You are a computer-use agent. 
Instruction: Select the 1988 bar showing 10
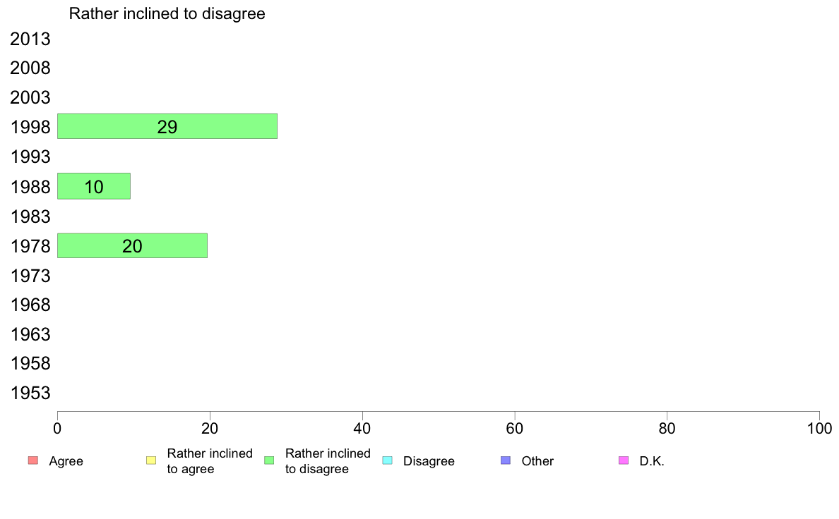pos(94,186)
